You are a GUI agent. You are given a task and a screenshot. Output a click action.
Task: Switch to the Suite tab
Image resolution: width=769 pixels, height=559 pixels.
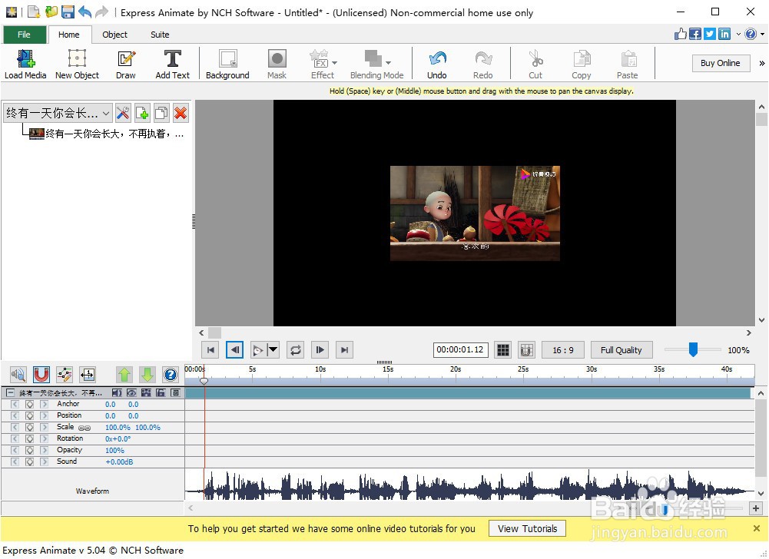(160, 35)
